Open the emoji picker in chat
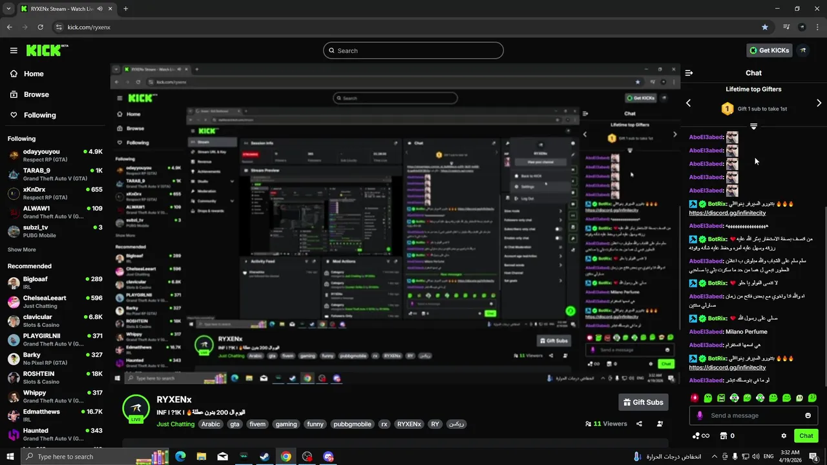Screen dimensions: 827x465 coord(808,415)
